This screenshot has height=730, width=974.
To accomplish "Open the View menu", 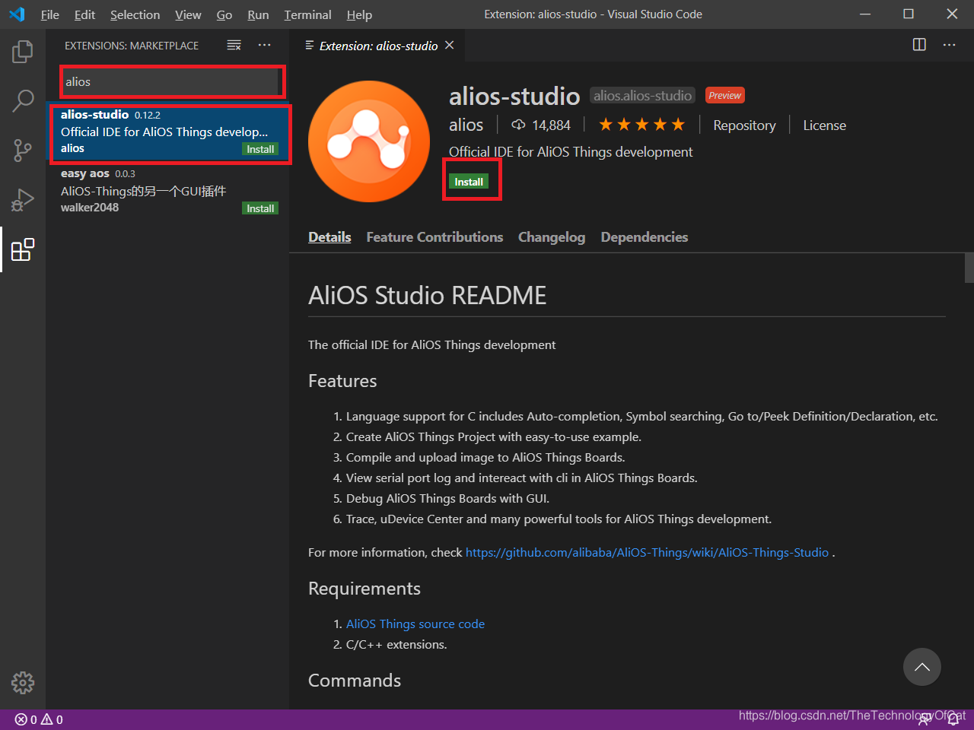I will tap(188, 14).
